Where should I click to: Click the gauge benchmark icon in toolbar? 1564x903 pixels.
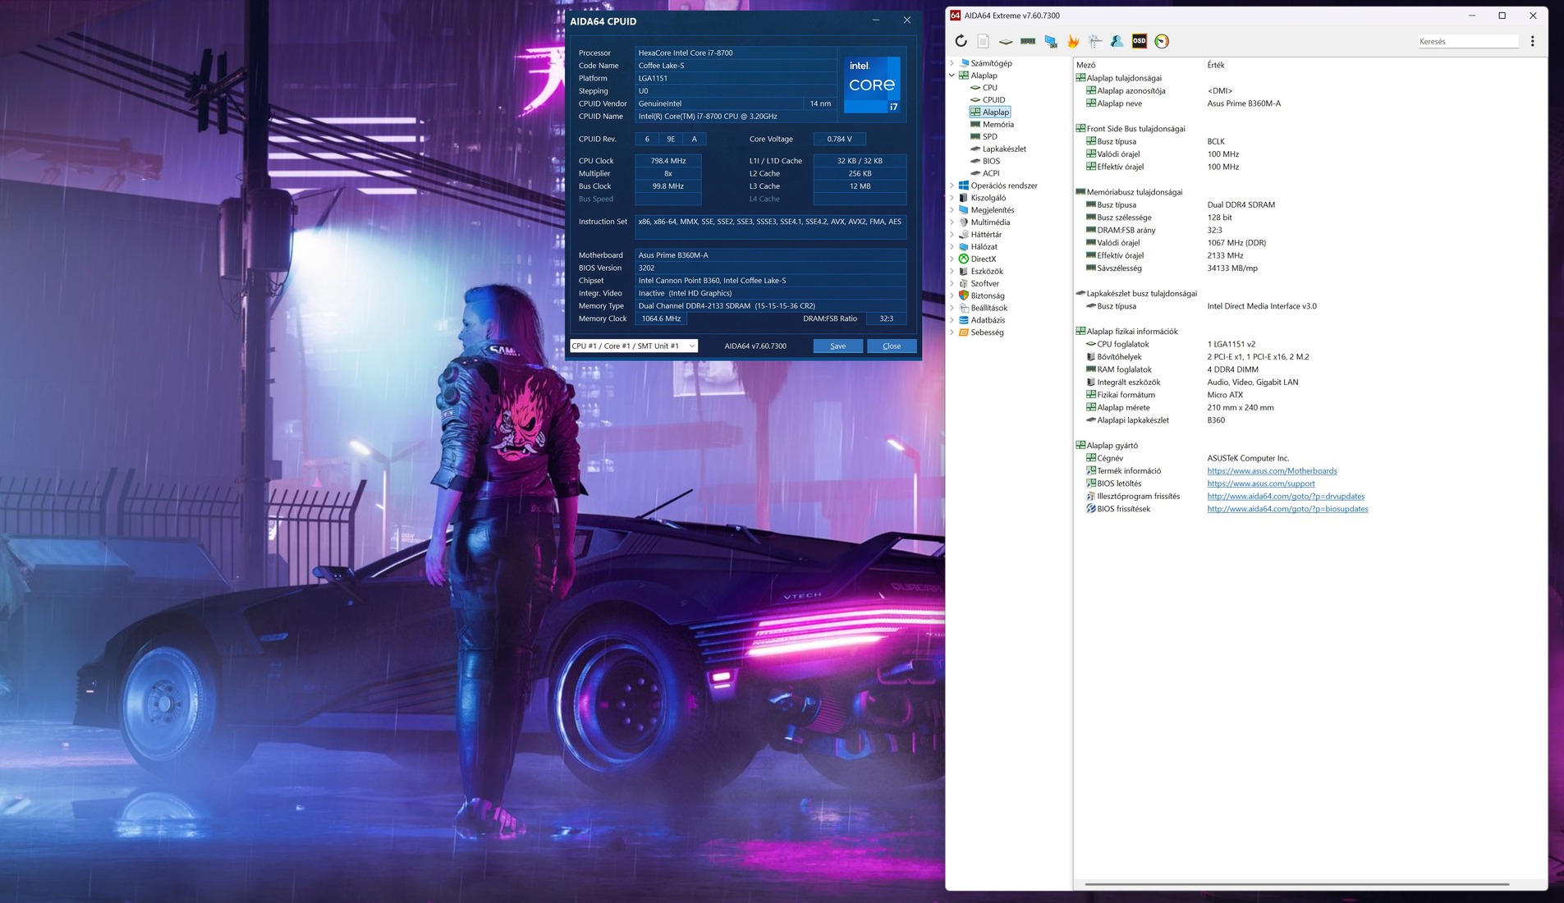click(1162, 41)
